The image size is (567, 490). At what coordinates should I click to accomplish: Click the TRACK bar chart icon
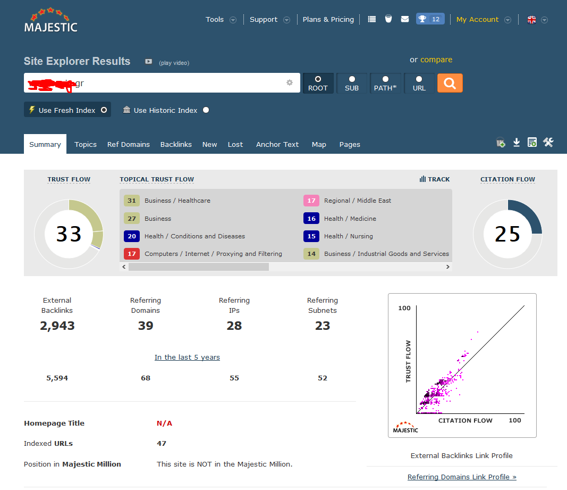click(x=422, y=179)
